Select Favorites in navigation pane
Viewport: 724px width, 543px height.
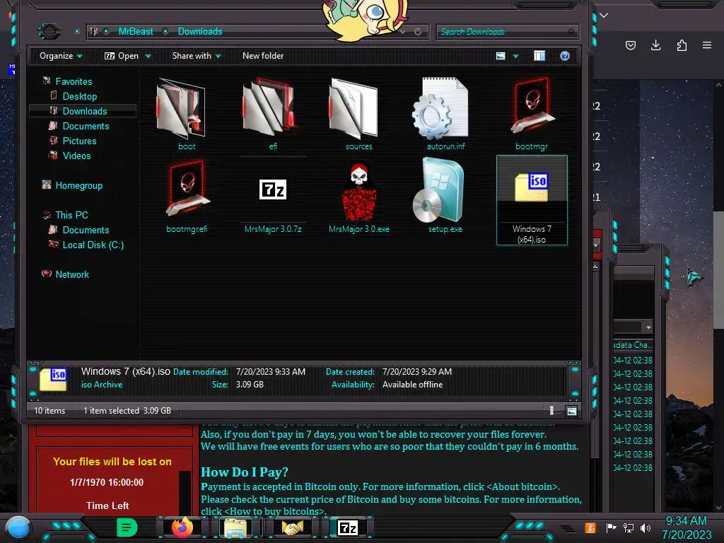(74, 81)
